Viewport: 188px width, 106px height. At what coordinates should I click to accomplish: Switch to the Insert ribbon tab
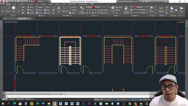click(14, 4)
